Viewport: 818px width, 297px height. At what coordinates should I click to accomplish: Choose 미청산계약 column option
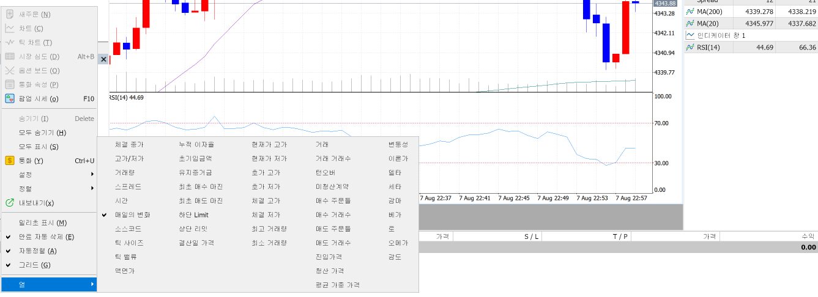332,187
